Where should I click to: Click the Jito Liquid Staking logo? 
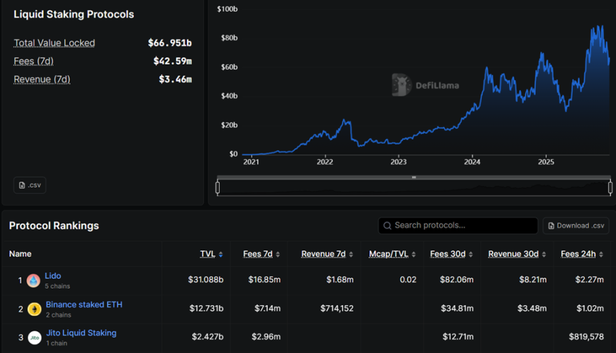[x=34, y=337]
